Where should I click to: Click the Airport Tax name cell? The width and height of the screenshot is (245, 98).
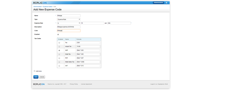(70, 47)
